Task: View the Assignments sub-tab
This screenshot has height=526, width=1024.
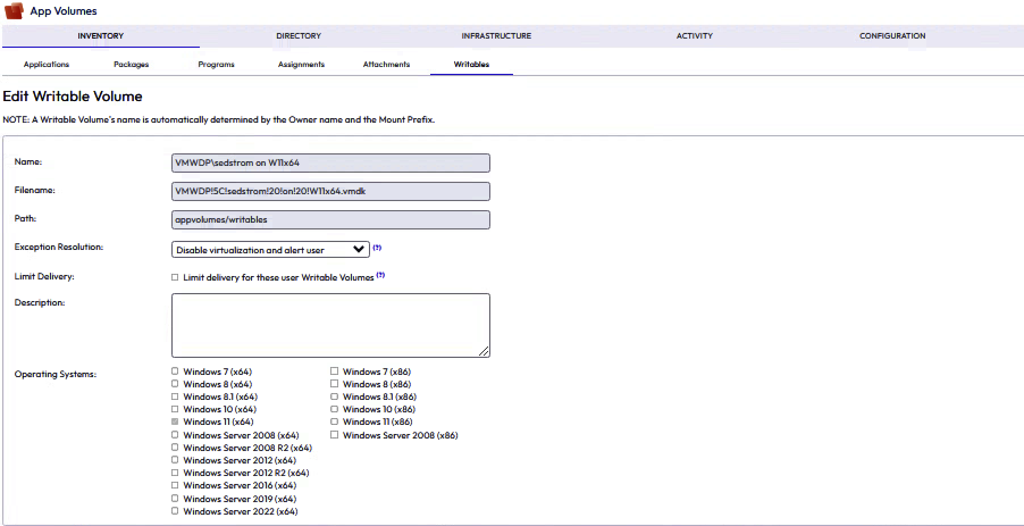Action: (x=301, y=64)
